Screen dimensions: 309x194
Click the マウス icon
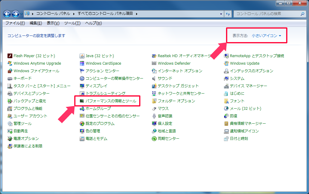(154, 109)
